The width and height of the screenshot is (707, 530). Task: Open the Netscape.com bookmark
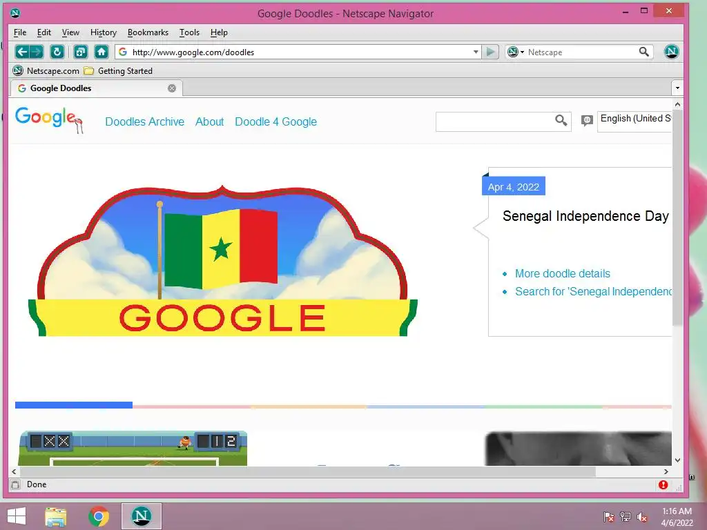[46, 71]
